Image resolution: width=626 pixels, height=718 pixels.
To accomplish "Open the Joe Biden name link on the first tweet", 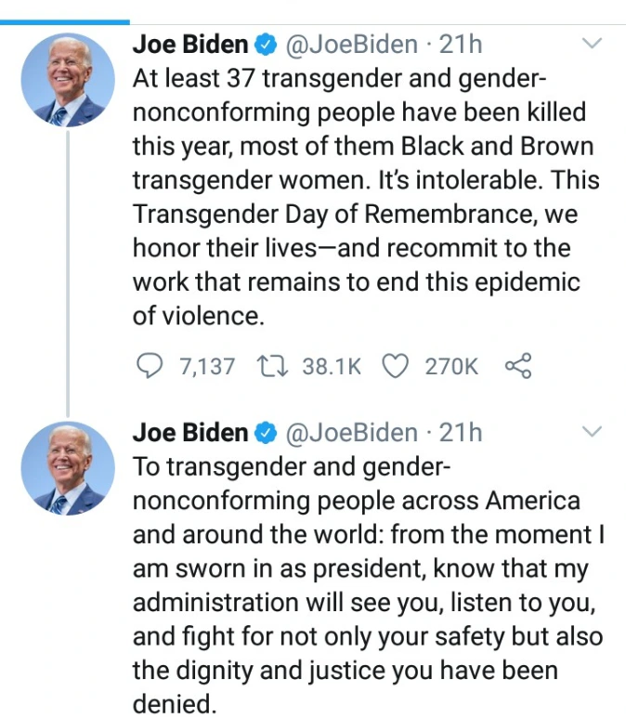I will [190, 45].
